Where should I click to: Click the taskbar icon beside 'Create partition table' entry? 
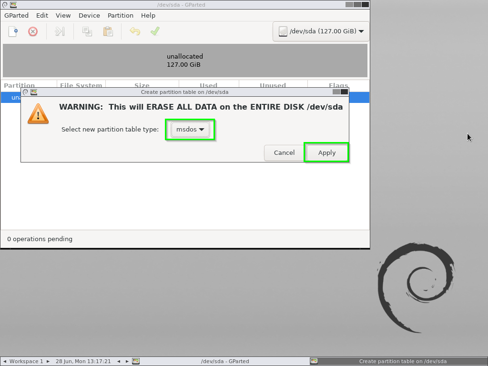[x=314, y=361]
